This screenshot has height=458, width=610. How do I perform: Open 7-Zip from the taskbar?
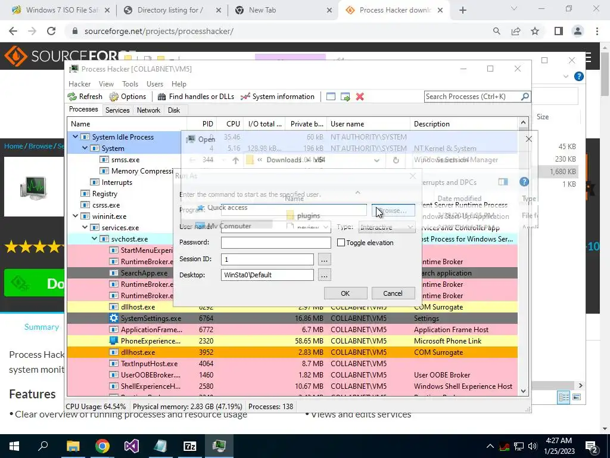[190, 446]
